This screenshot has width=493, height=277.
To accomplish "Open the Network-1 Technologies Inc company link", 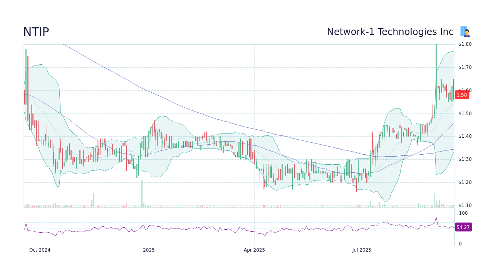I will click(390, 32).
